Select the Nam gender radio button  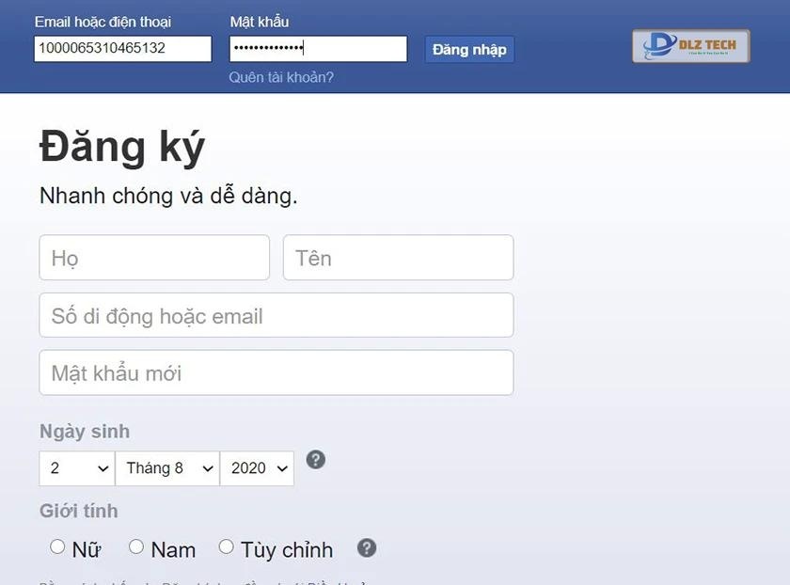136,545
